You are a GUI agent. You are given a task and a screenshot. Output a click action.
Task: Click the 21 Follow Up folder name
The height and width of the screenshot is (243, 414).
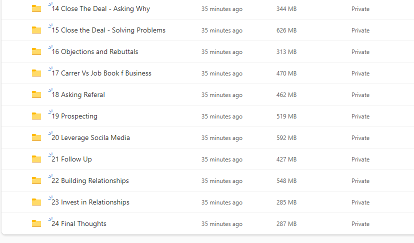point(71,159)
